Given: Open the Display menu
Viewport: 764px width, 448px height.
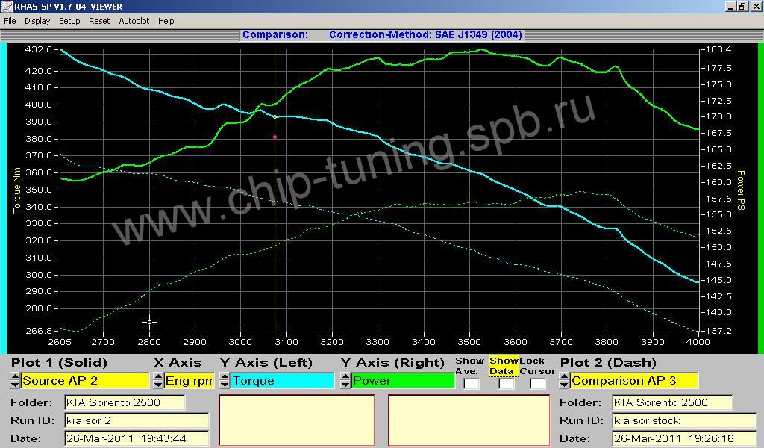Looking at the screenshot, I should click(37, 21).
